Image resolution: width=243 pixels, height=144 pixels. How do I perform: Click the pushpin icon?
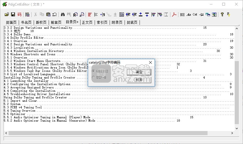[x=201, y=15]
